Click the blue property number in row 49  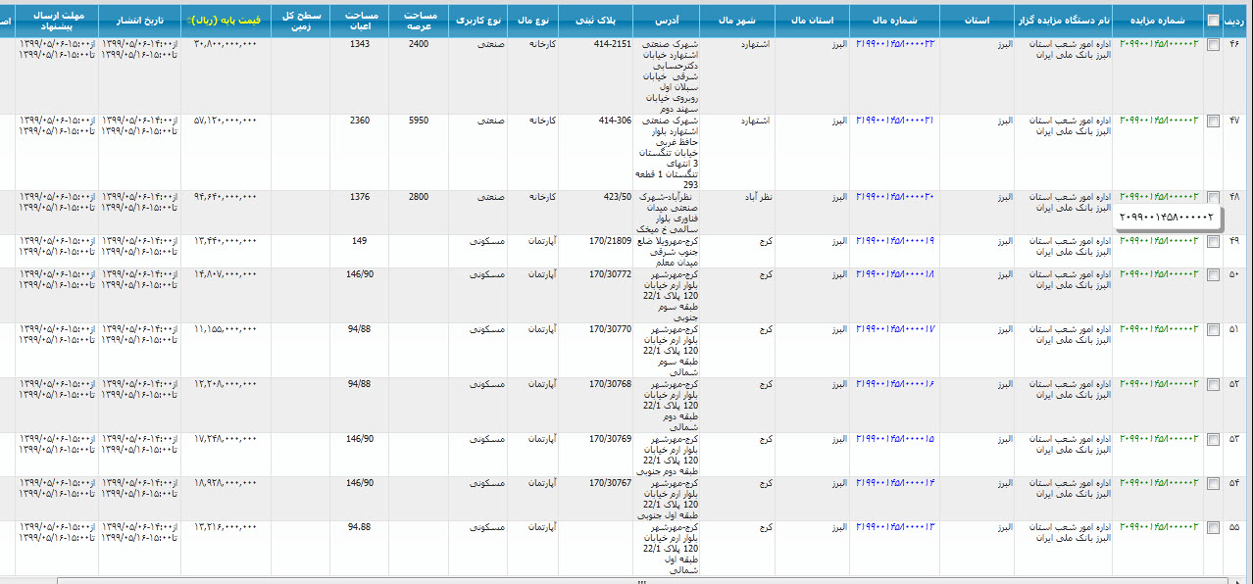[894, 240]
